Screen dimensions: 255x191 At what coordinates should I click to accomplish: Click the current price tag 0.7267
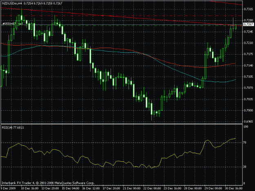[x=248, y=24]
